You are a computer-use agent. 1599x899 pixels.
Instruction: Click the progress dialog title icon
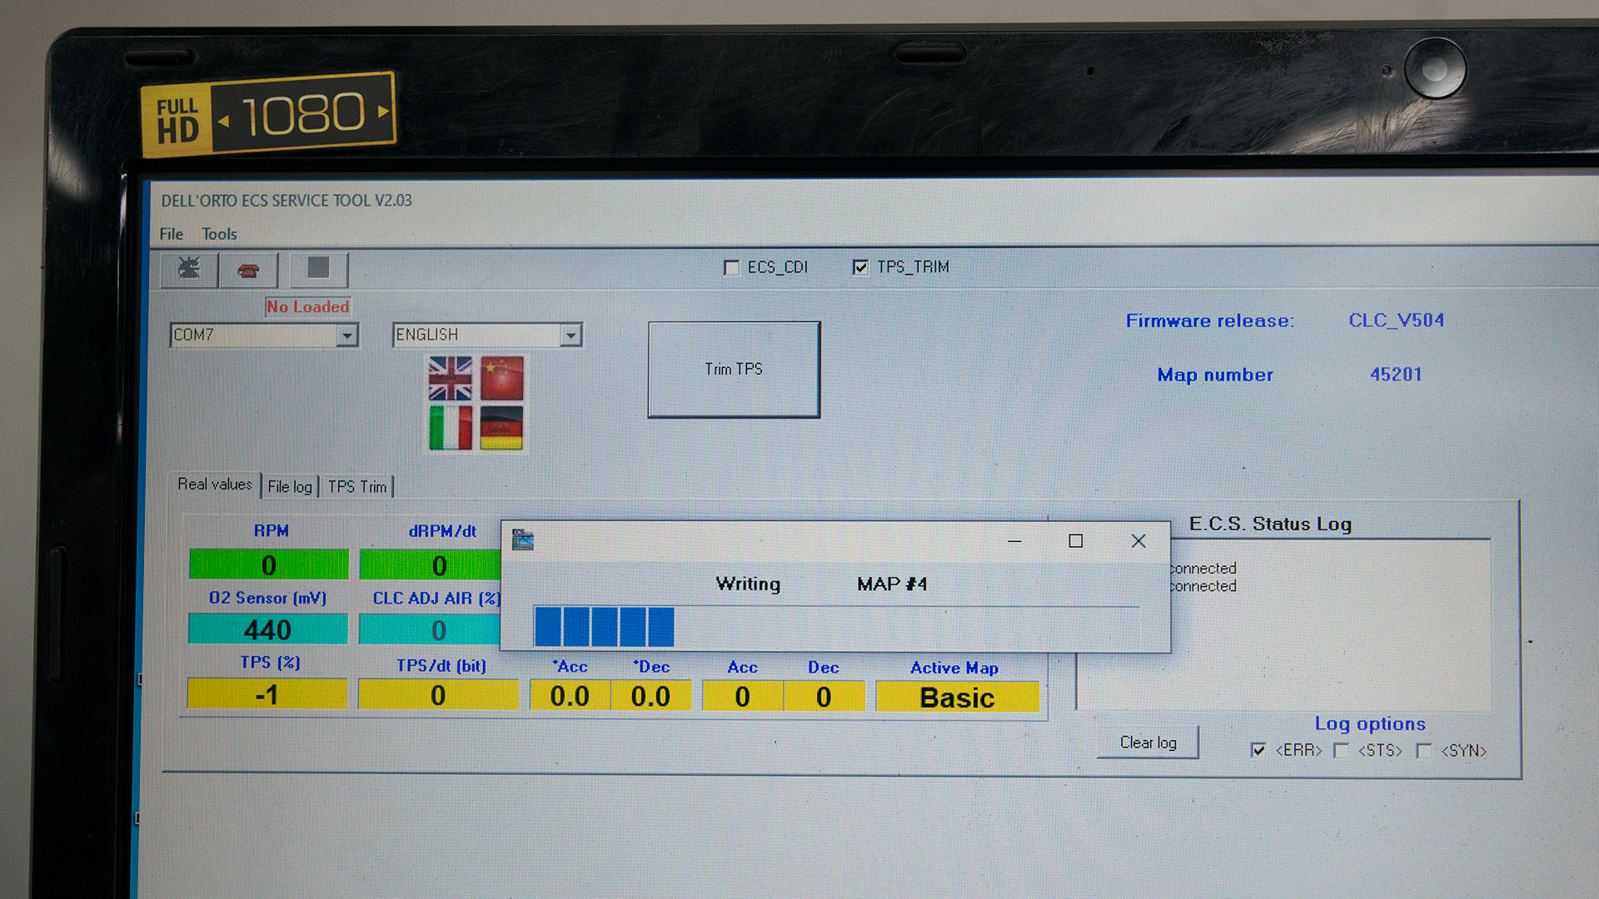tap(523, 540)
